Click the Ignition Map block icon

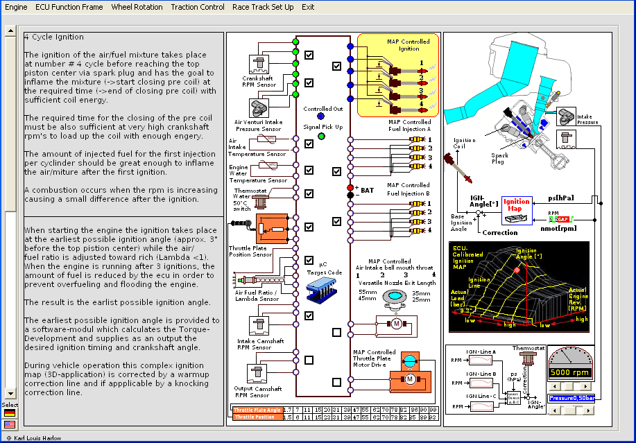coord(517,210)
